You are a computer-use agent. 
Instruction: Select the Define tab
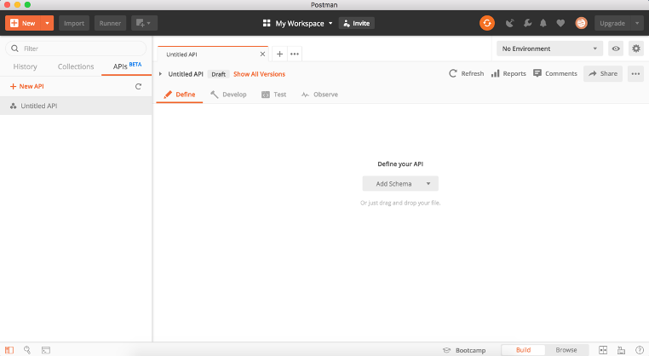[x=180, y=95]
